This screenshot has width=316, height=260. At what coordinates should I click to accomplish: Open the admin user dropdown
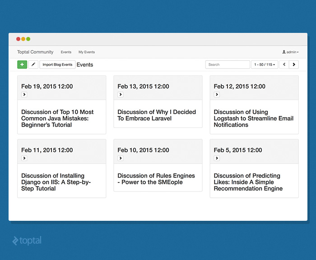pyautogui.click(x=290, y=52)
